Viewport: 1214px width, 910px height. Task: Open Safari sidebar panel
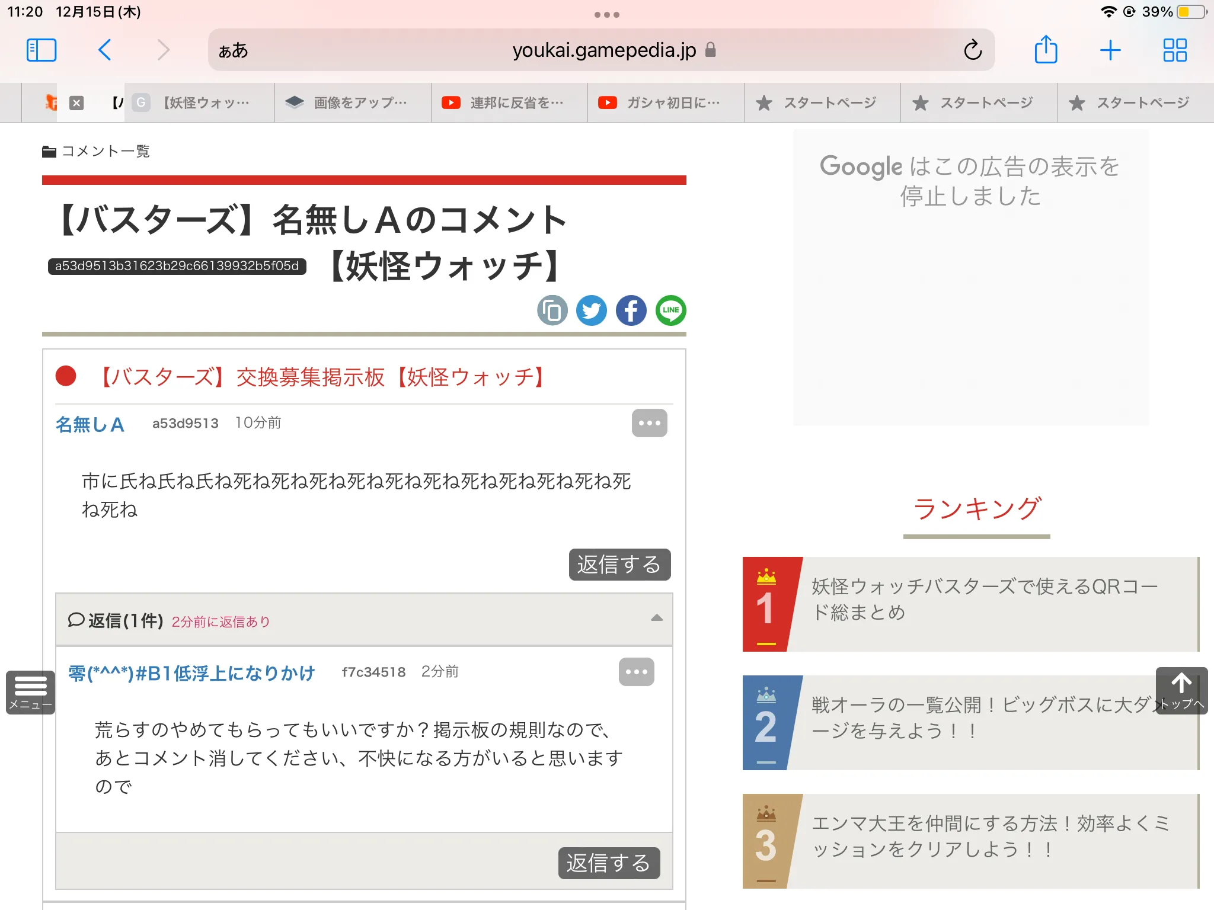pos(41,50)
